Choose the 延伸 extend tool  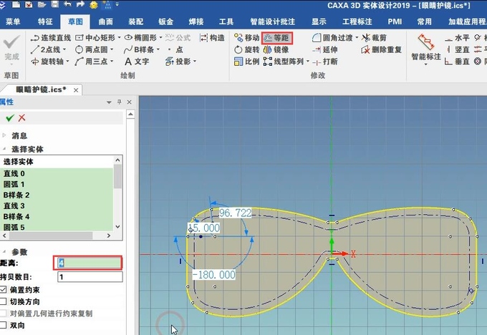pyautogui.click(x=325, y=49)
